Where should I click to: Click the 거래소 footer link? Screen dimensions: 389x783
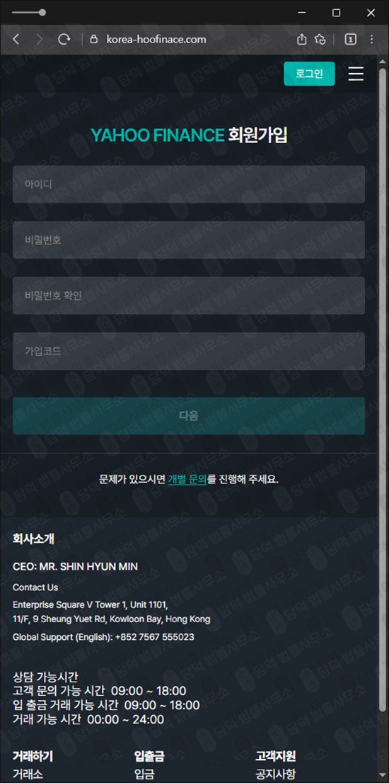[28, 774]
